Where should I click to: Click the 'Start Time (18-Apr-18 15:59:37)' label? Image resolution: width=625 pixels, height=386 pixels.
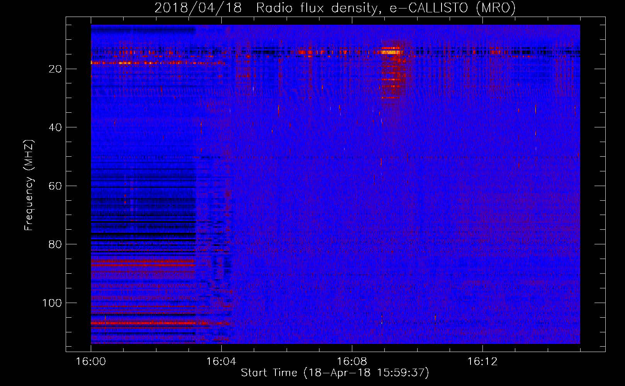[x=335, y=373]
